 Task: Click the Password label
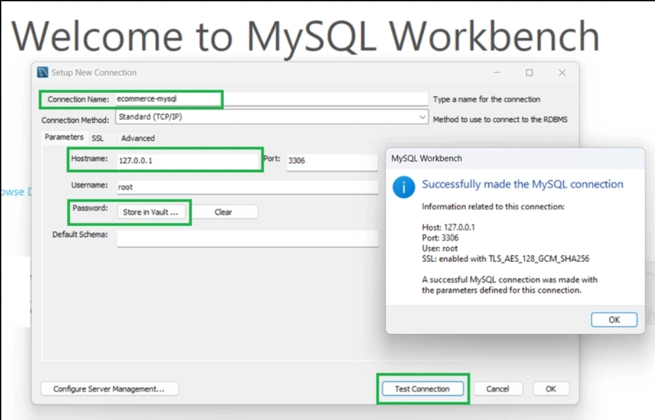90,208
